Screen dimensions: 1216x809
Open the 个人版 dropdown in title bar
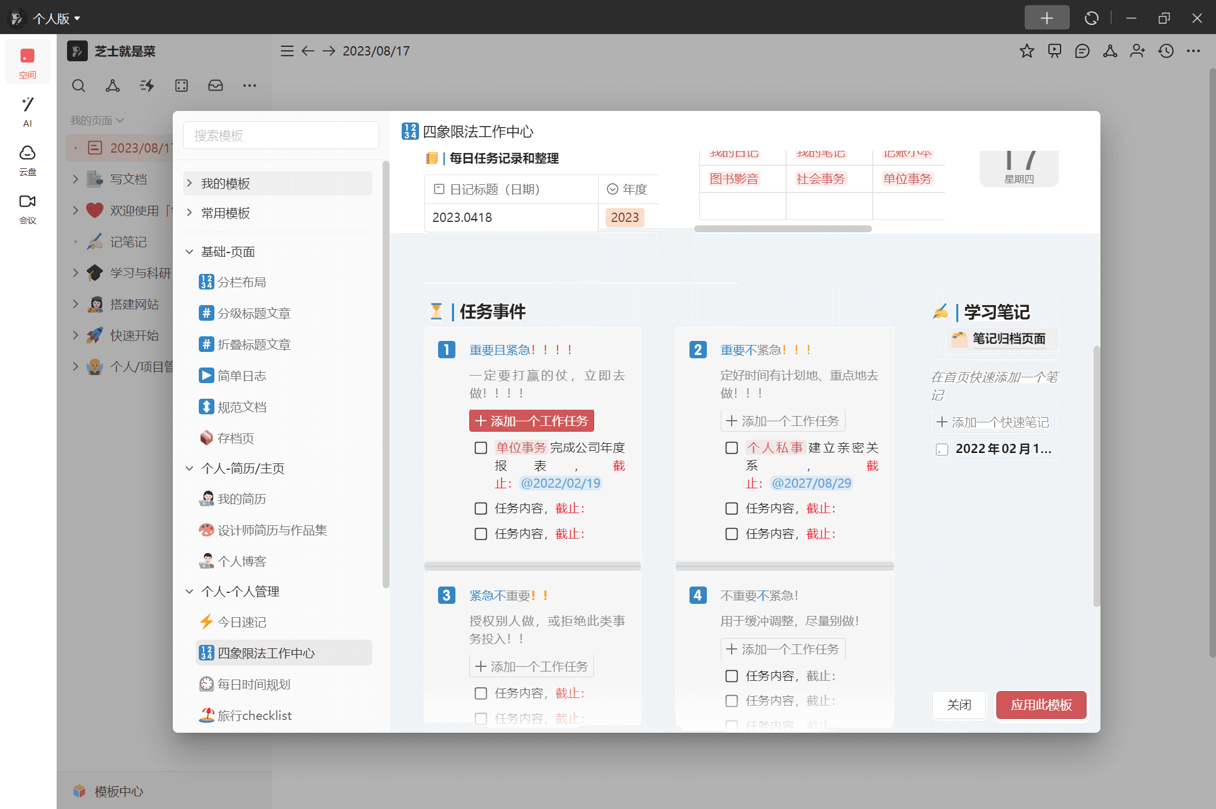[56, 18]
